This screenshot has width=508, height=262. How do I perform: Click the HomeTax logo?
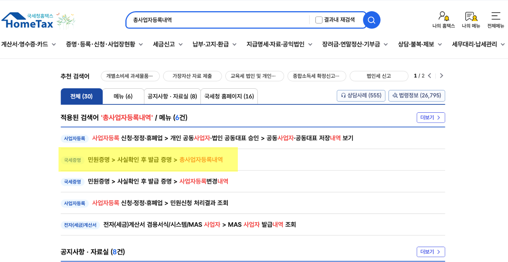click(28, 20)
